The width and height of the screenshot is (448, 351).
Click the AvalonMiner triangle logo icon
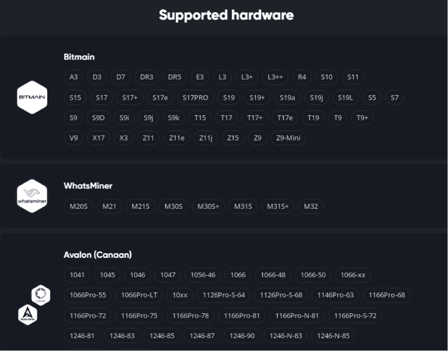[x=28, y=315]
